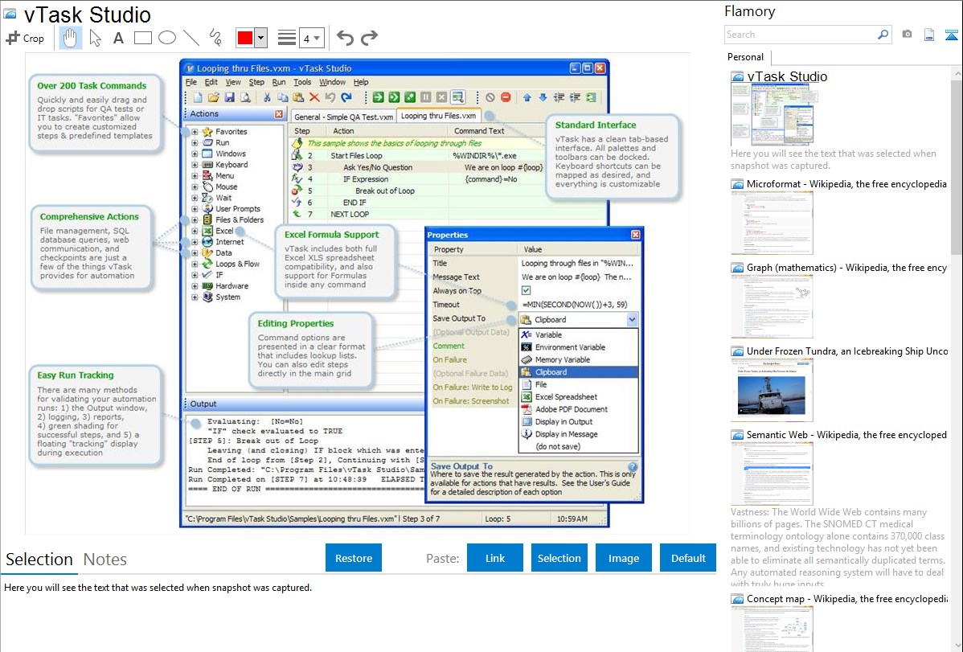Image resolution: width=963 pixels, height=652 pixels.
Task: Click Save floppy icon in vTask toolbar
Action: [x=229, y=97]
